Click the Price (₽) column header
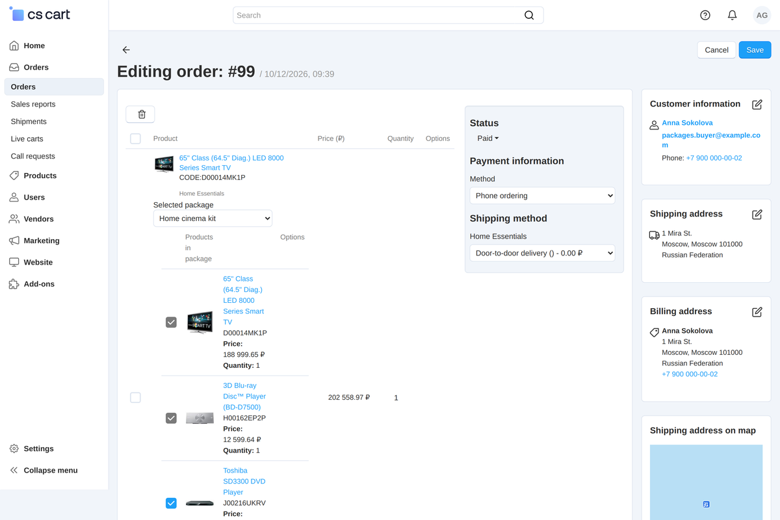This screenshot has height=520, width=780. click(x=331, y=138)
